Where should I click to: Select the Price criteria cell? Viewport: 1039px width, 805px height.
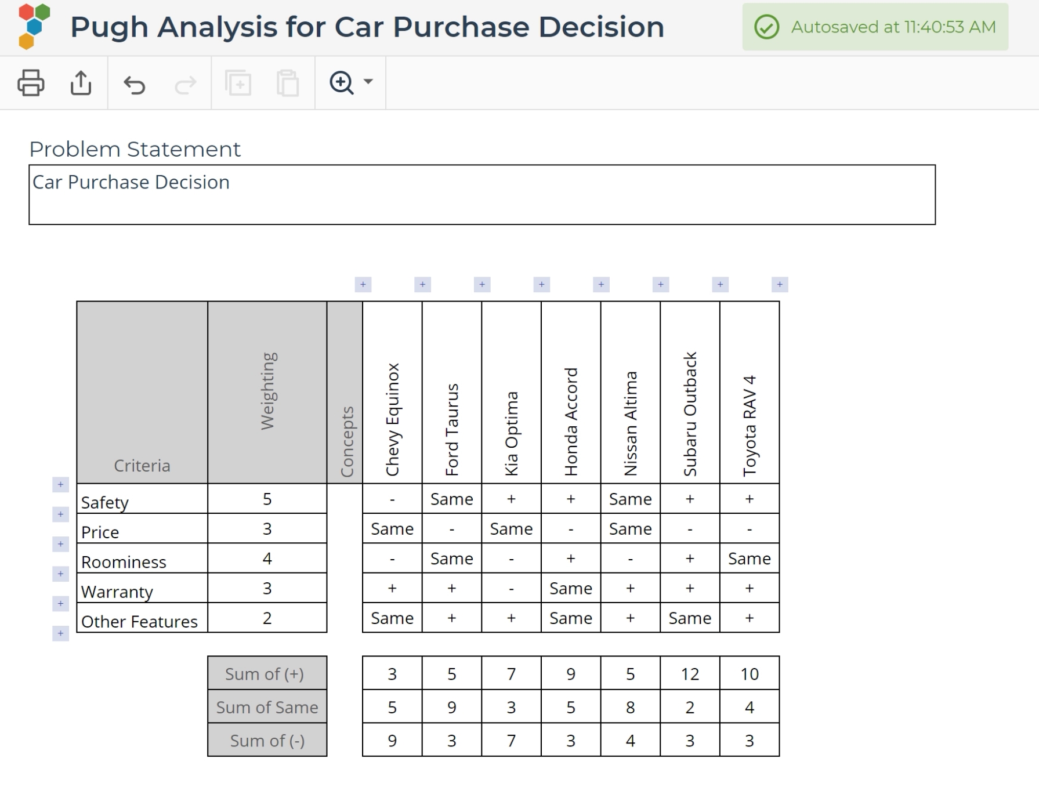pos(142,528)
